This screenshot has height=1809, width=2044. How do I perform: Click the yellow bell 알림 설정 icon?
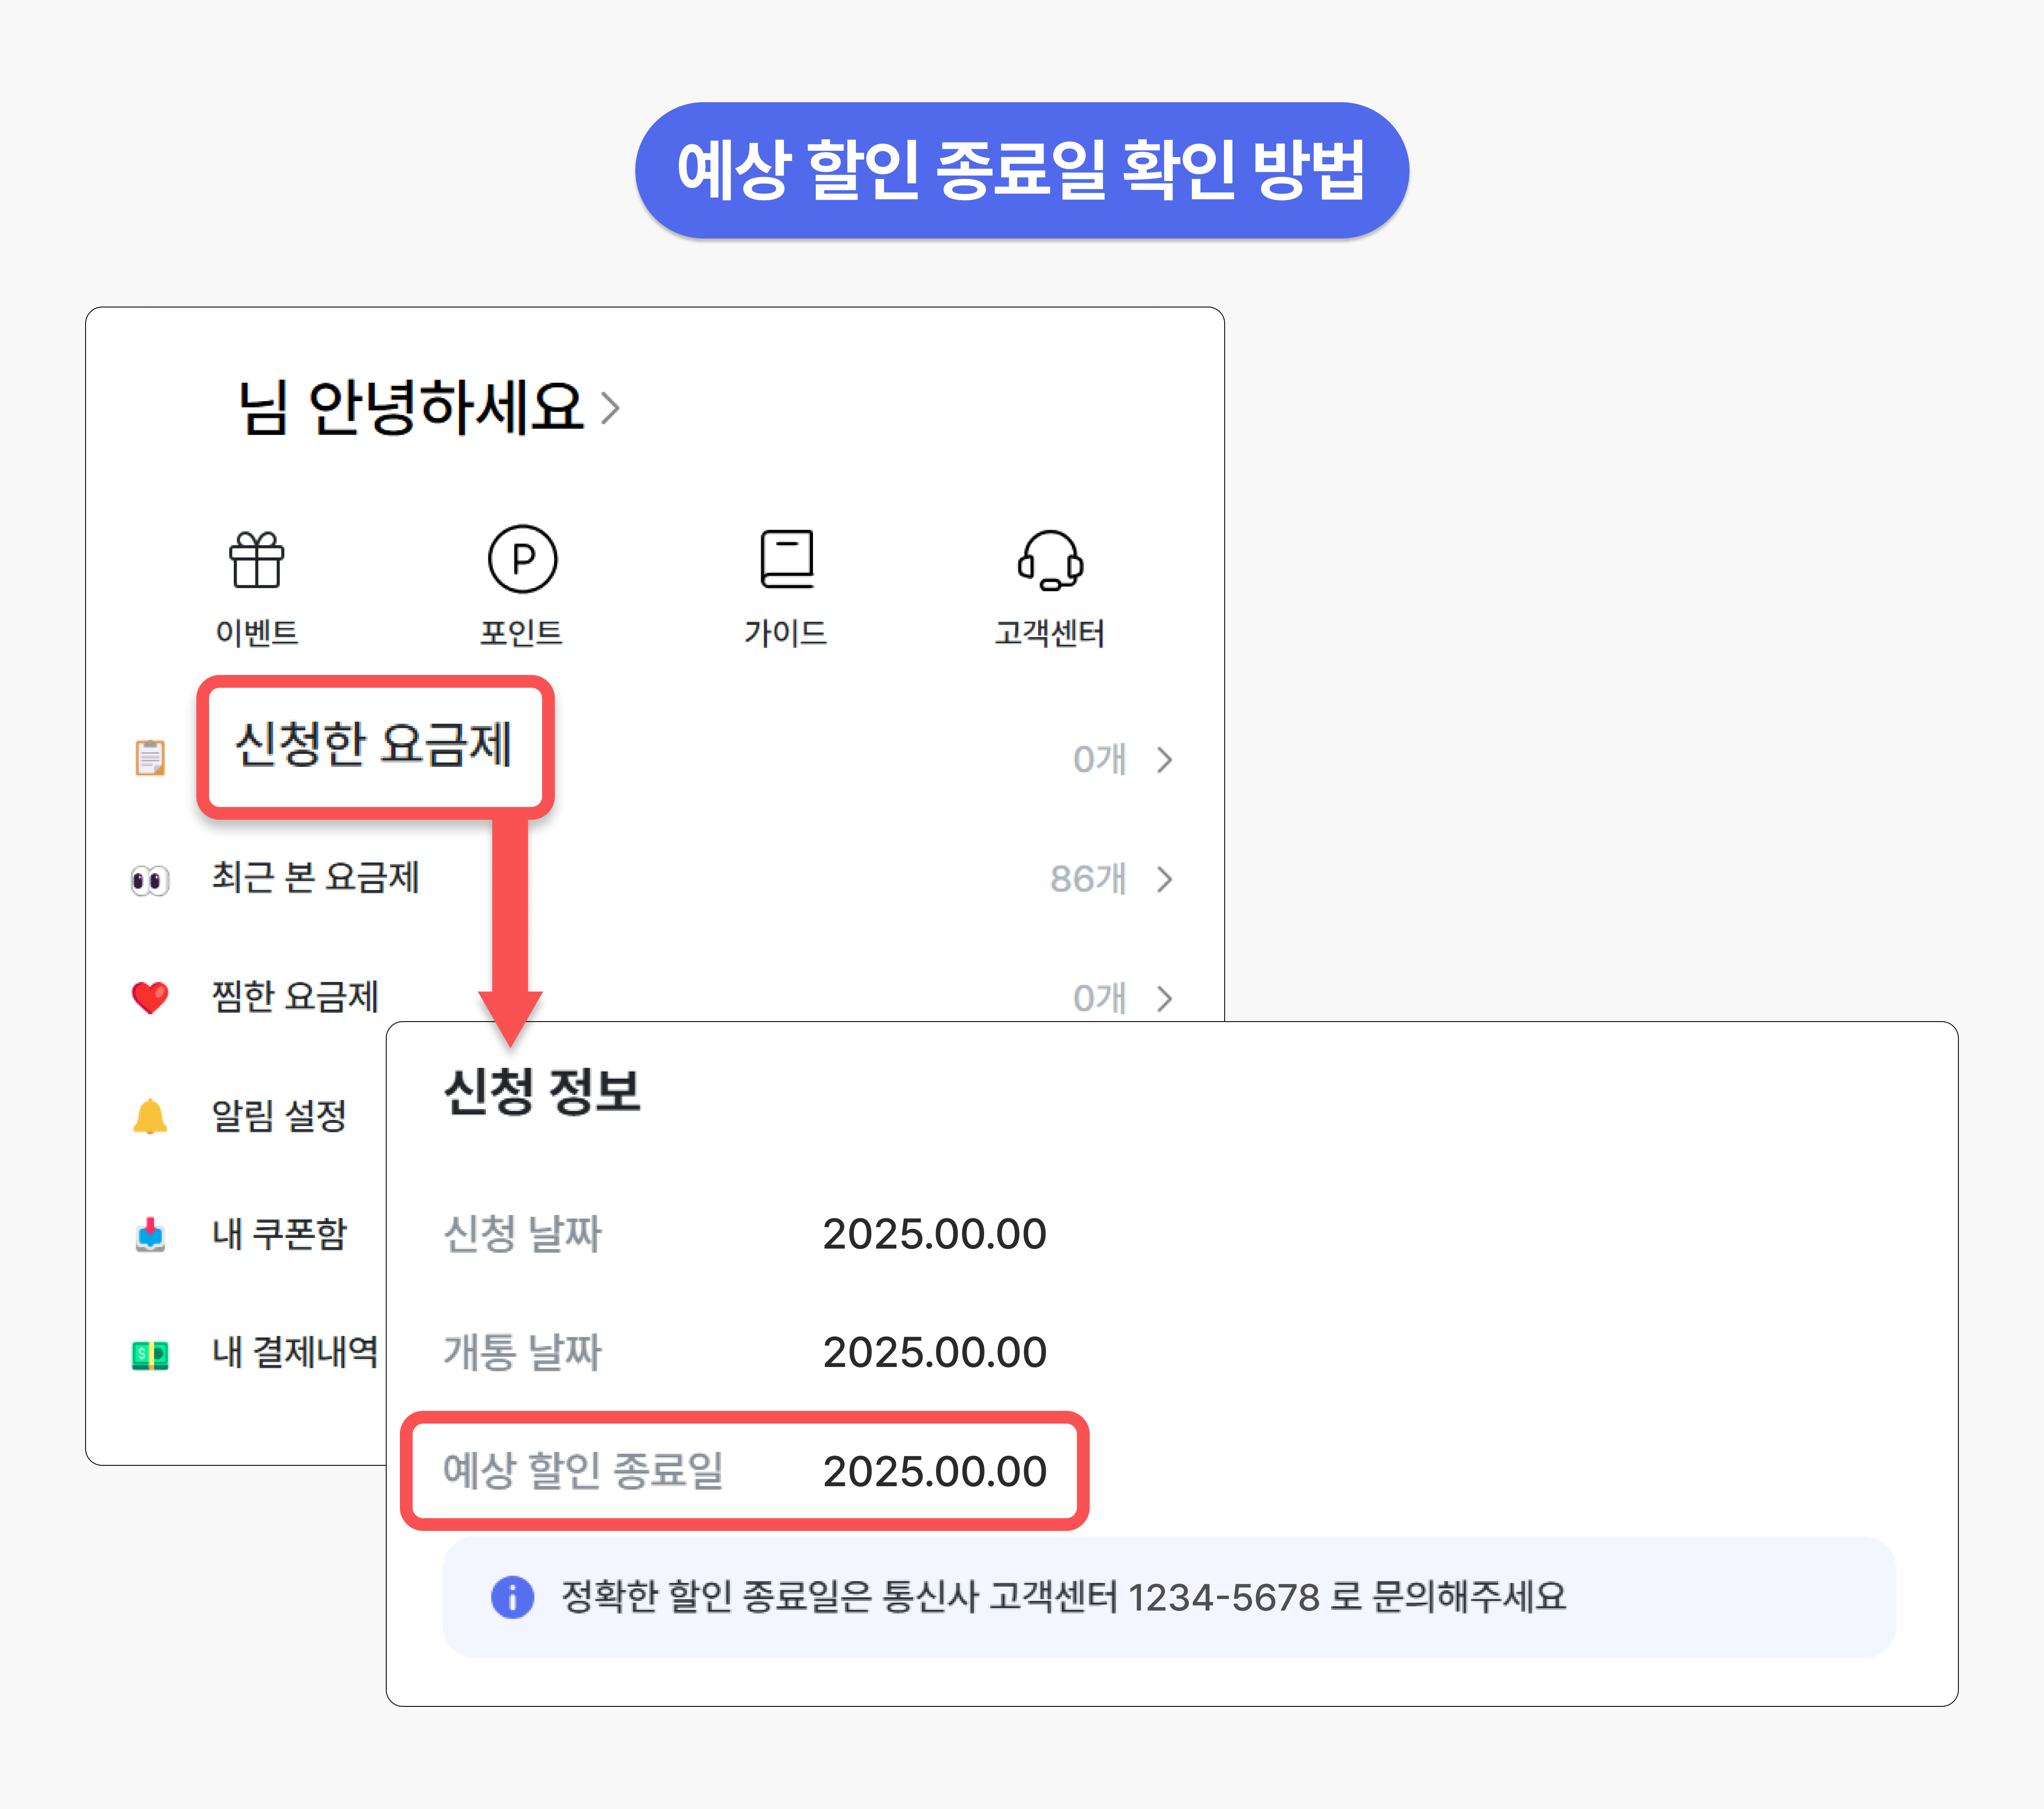click(150, 1116)
